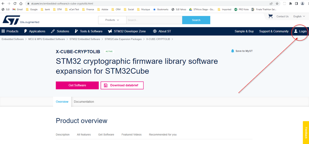Image resolution: width=309 pixels, height=144 pixels.
Task: Click the share page icon in address bar
Action: [271, 3]
